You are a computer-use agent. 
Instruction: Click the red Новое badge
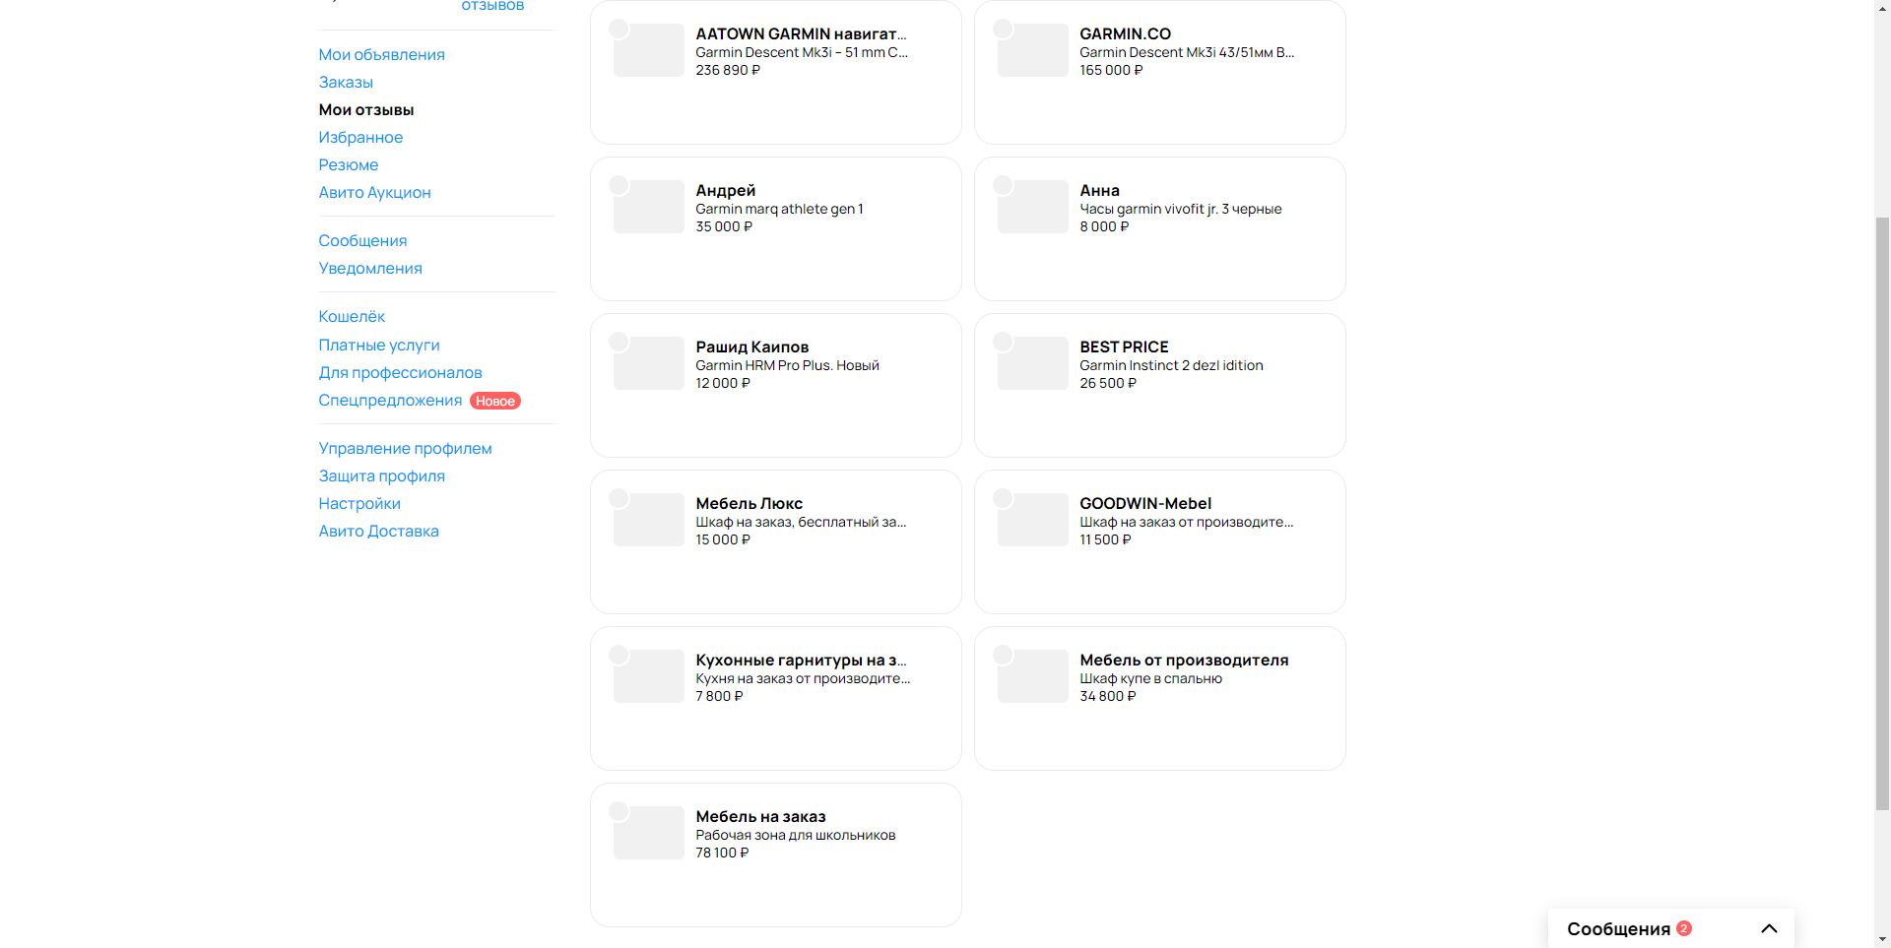tap(495, 401)
